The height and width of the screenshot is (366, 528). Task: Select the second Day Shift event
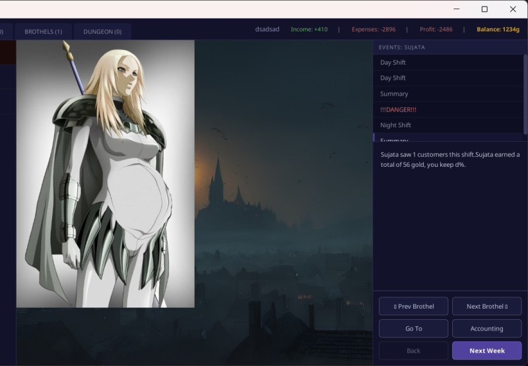(448, 78)
